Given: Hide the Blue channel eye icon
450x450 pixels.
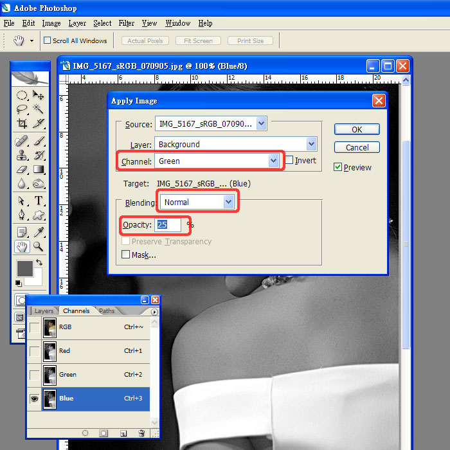Looking at the screenshot, I should click(x=34, y=398).
